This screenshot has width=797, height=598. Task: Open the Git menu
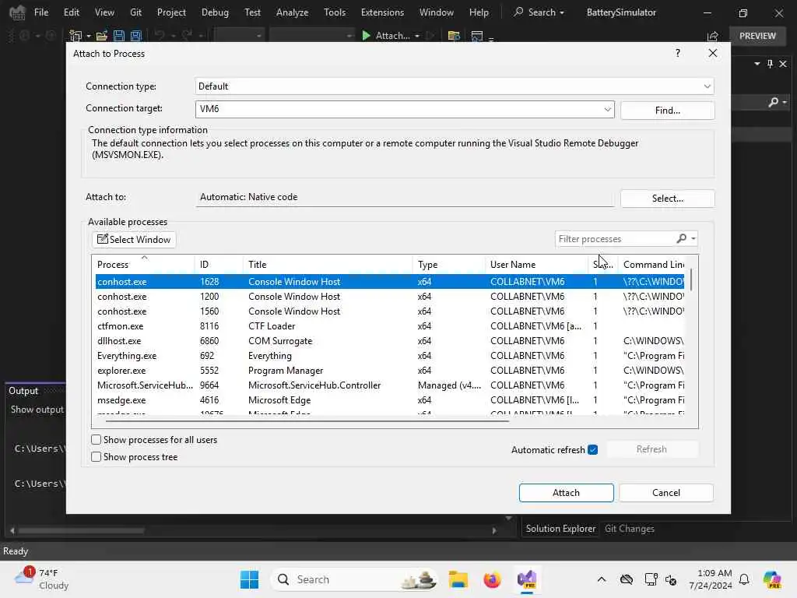pyautogui.click(x=135, y=12)
